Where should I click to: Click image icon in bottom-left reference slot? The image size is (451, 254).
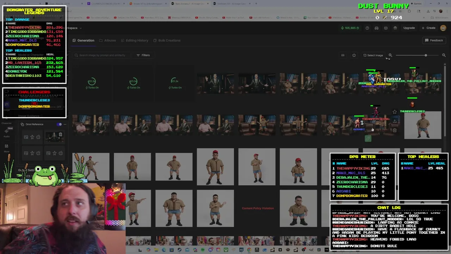[x=26, y=153]
